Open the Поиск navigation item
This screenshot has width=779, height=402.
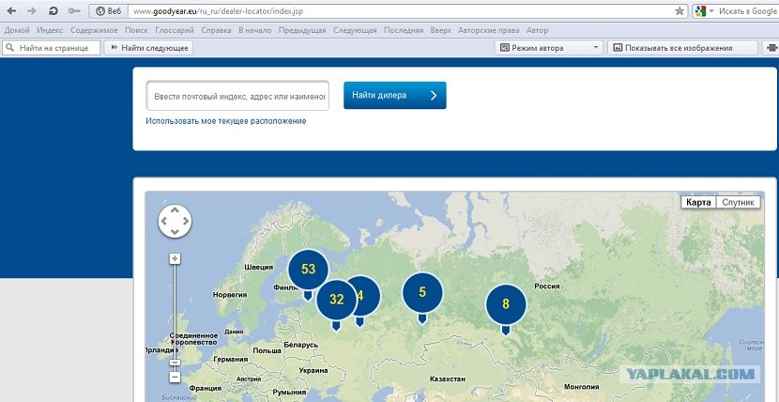click(x=136, y=30)
